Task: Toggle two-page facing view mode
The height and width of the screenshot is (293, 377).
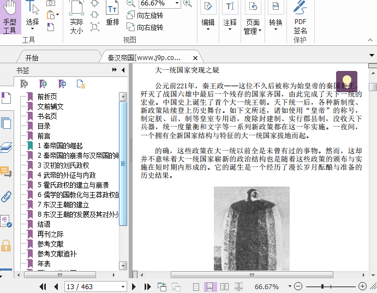Action: pos(224,286)
